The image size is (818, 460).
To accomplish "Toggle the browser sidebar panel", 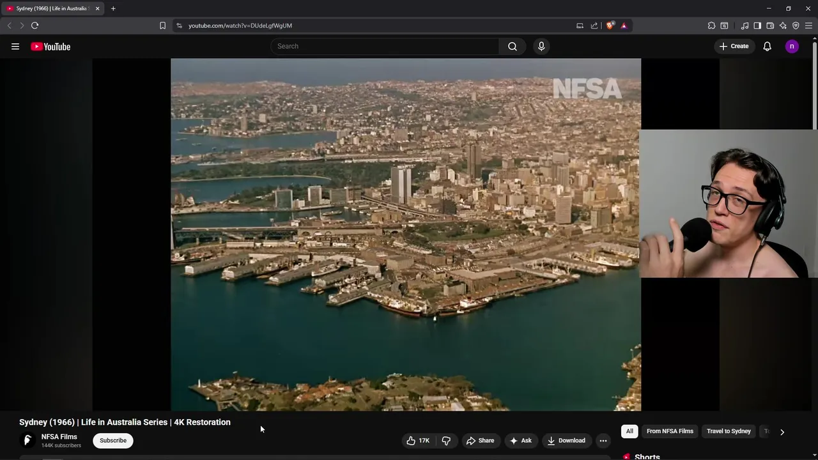I will click(757, 26).
